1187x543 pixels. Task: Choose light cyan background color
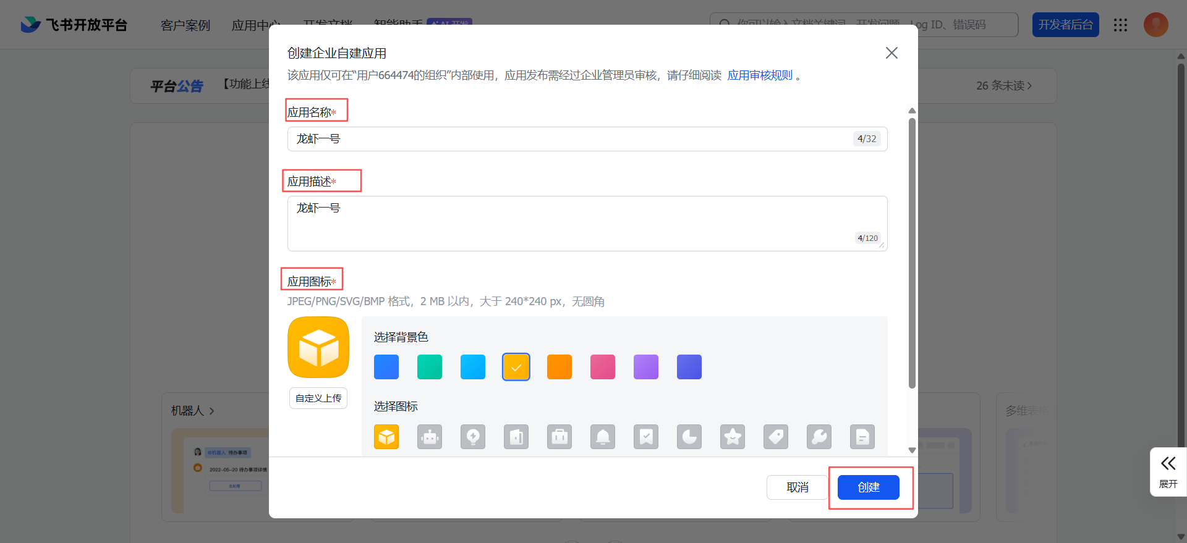click(x=473, y=367)
